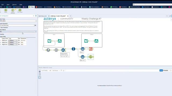Open the Start Here workflow tab
The width and height of the screenshot is (172, 96).
43,16
